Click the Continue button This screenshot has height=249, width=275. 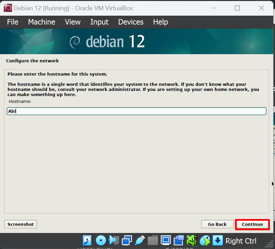tap(252, 224)
